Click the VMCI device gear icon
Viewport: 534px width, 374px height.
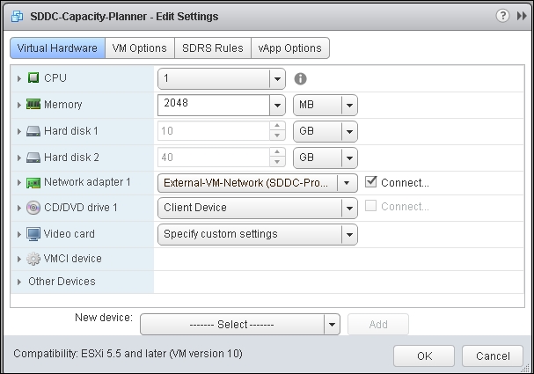pos(33,259)
